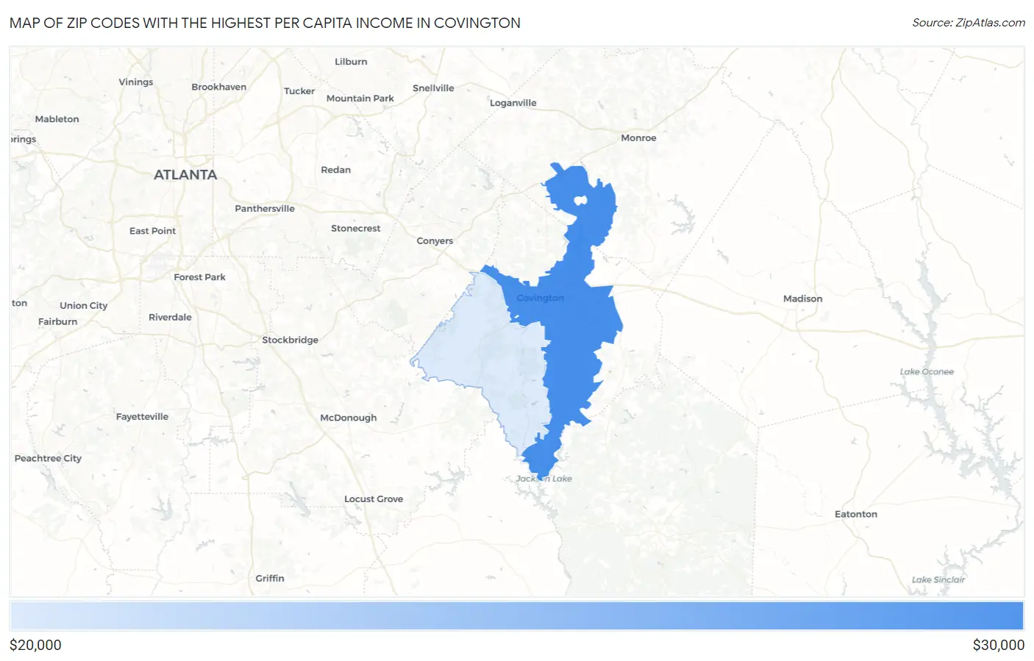Select the Stockbridge label
Image resolution: width=1034 pixels, height=661 pixels.
click(x=290, y=340)
